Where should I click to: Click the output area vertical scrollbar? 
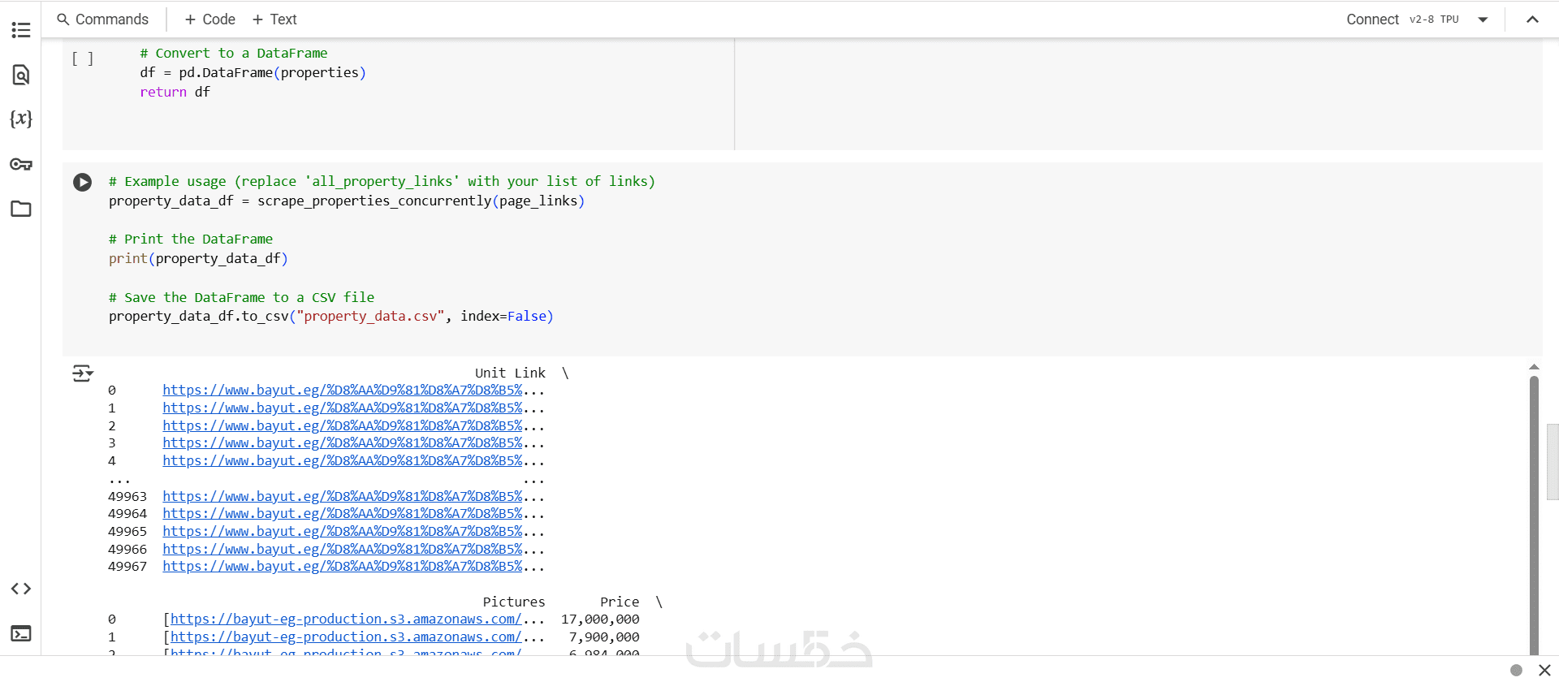pos(1534,511)
